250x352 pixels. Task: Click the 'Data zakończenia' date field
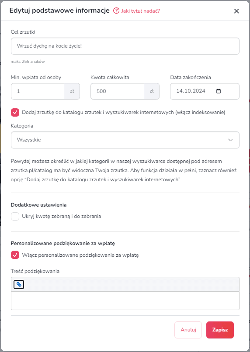[x=205, y=91]
